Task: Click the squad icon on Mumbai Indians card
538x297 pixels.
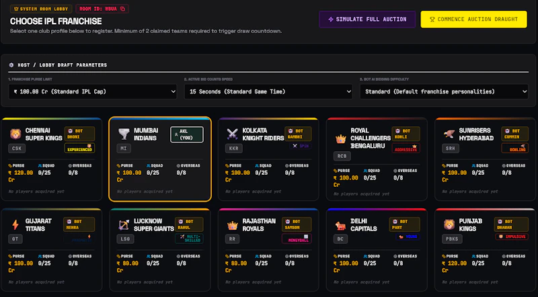Action: click(x=149, y=166)
